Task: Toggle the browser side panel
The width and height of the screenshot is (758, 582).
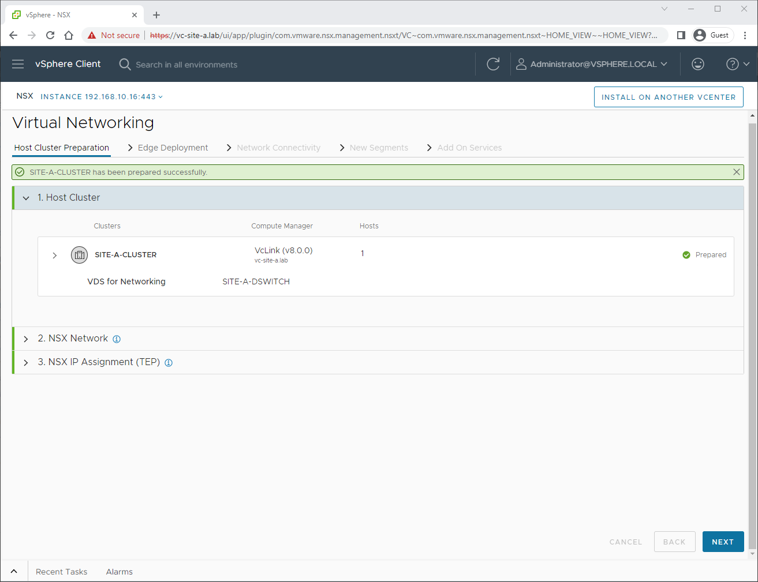Action: pyautogui.click(x=681, y=35)
